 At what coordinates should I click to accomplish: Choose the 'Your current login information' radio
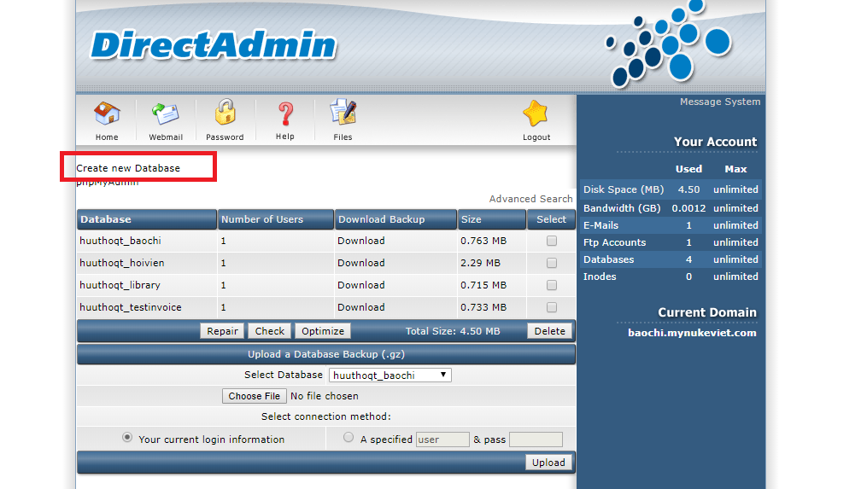(127, 438)
